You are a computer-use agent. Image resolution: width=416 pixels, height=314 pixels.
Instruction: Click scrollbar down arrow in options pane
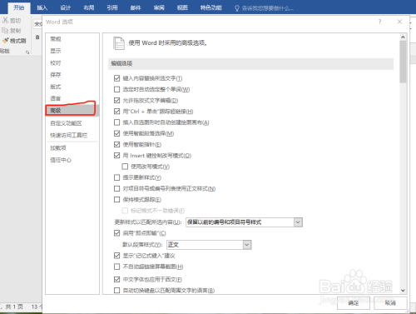point(403,291)
